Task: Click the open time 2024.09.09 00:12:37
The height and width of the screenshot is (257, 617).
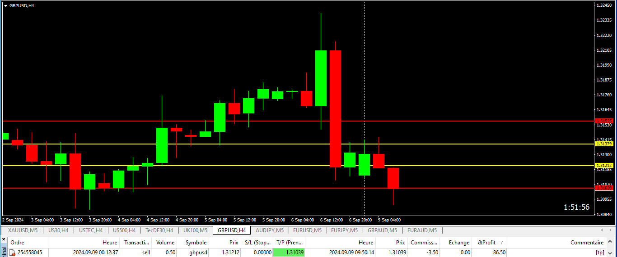Action: 95,253
